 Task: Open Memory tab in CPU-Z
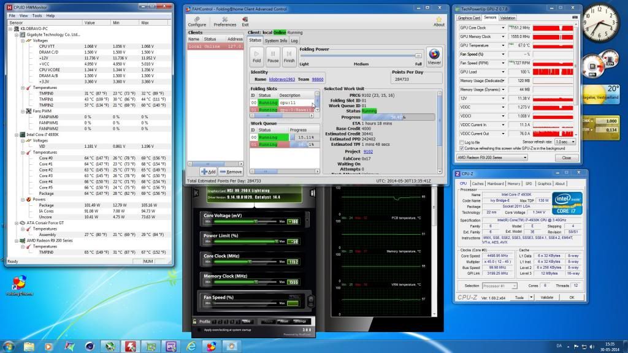click(514, 184)
